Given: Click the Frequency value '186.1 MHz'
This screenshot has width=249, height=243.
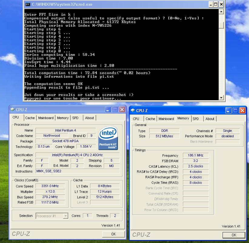Looking at the screenshot, I should (x=196, y=155).
